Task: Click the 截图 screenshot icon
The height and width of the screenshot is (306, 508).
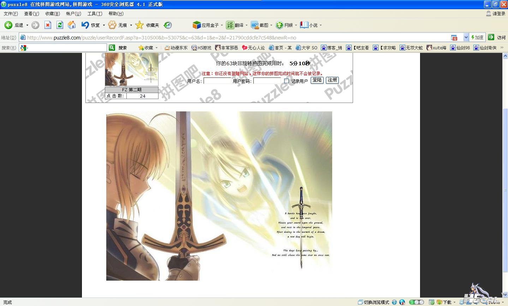Action: 255,25
